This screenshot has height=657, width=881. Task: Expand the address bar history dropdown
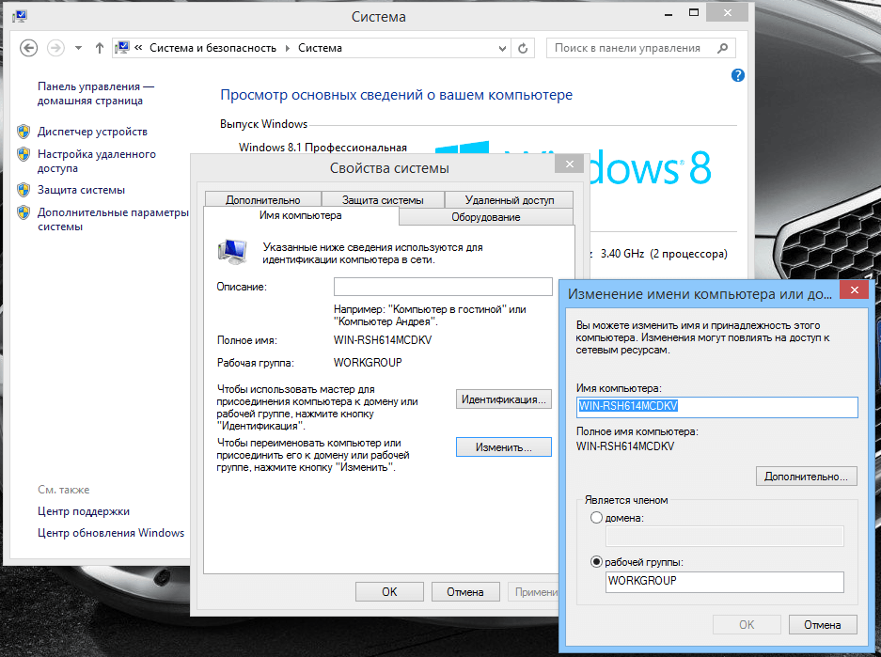[502, 49]
